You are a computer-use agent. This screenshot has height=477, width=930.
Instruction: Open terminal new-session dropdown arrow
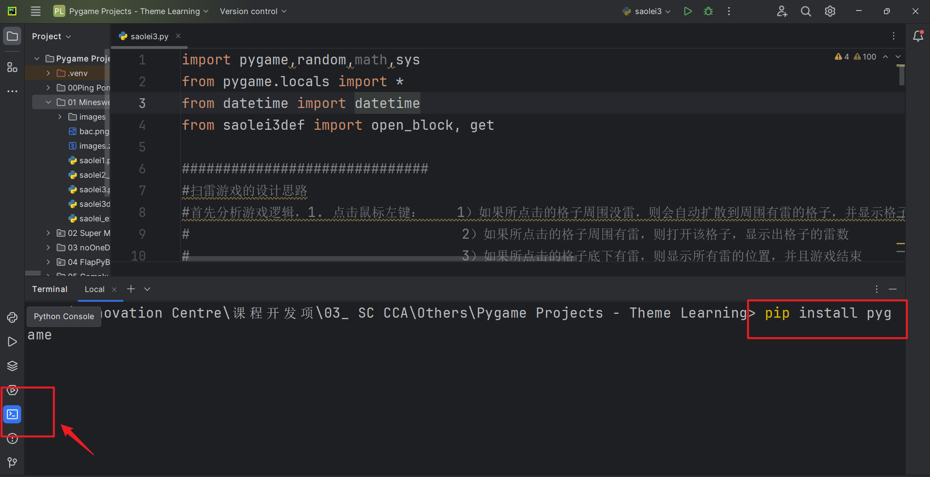[147, 289]
